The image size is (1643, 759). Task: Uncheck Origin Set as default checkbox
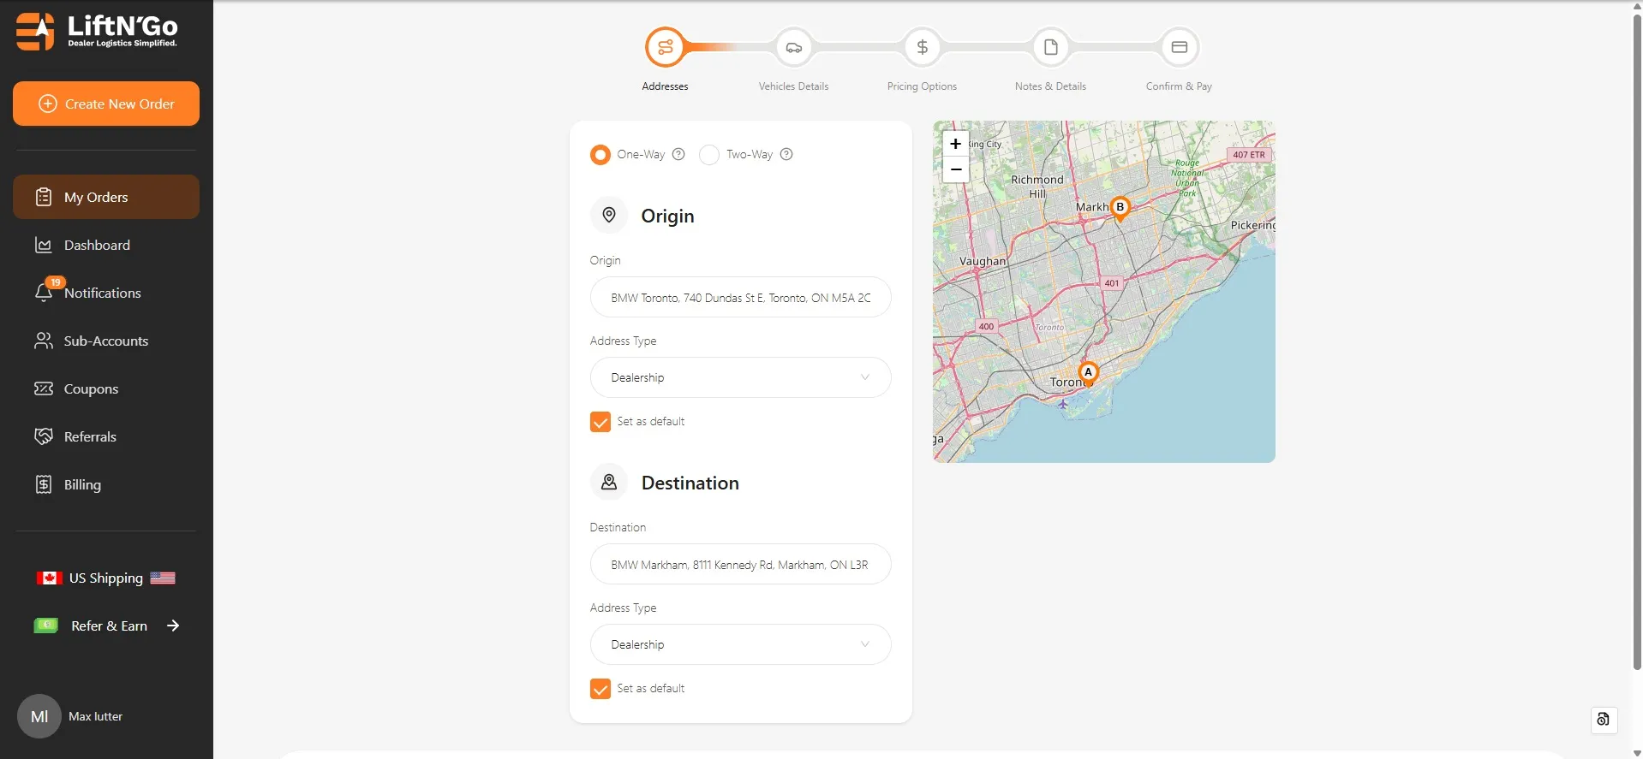coord(600,422)
